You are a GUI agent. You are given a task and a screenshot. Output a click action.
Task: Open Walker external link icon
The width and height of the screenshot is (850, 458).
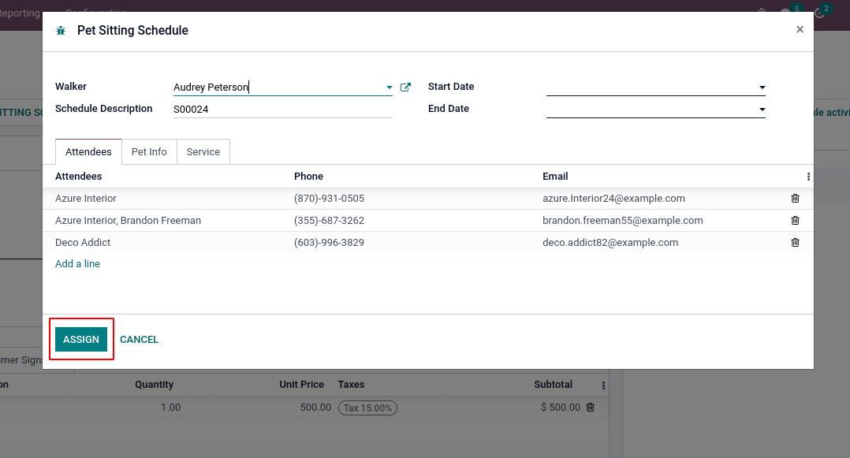406,88
